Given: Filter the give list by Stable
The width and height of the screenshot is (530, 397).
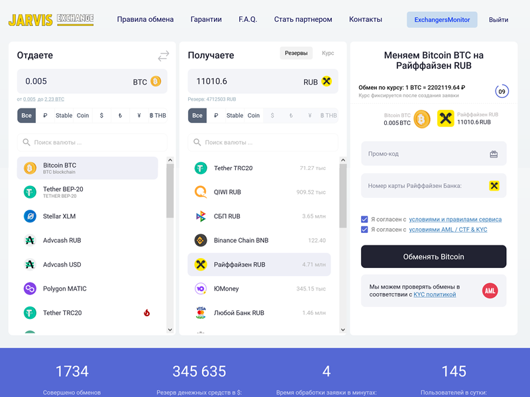Looking at the screenshot, I should tap(64, 115).
